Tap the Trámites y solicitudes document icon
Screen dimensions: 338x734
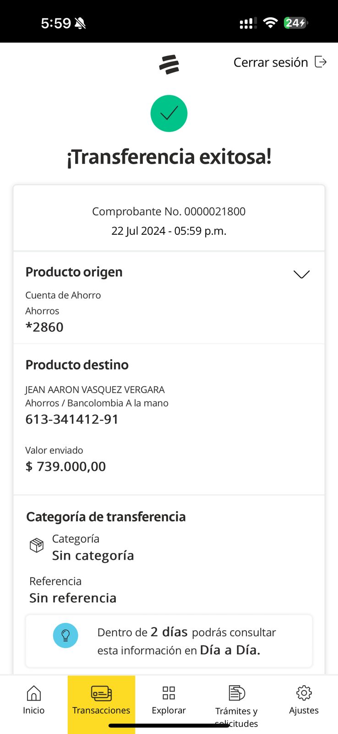(x=236, y=693)
